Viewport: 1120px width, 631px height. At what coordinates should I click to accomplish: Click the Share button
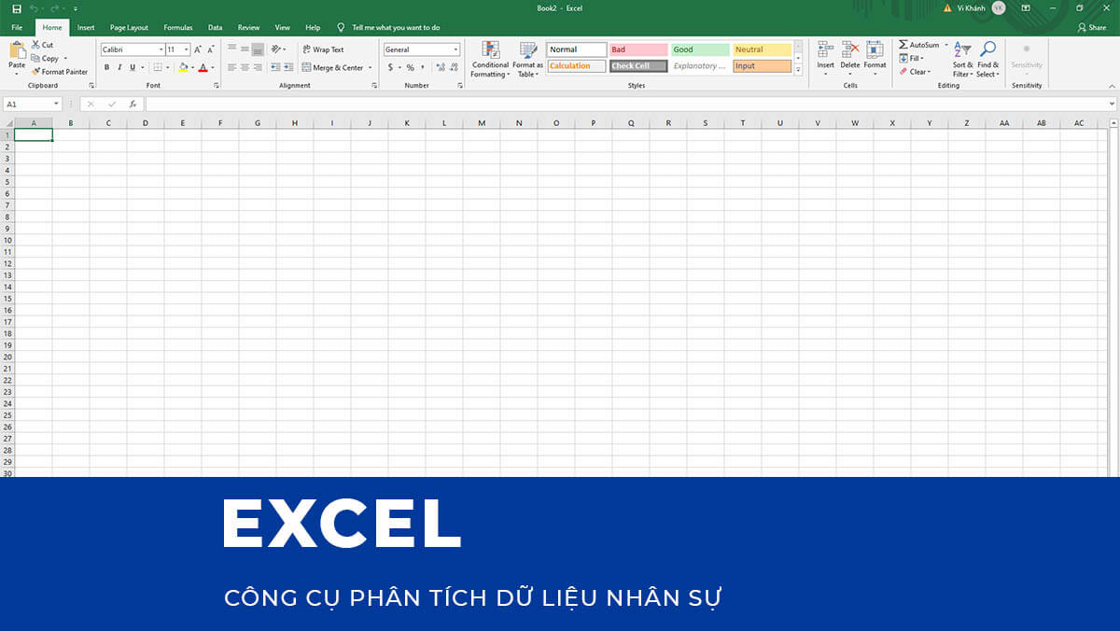point(1090,27)
